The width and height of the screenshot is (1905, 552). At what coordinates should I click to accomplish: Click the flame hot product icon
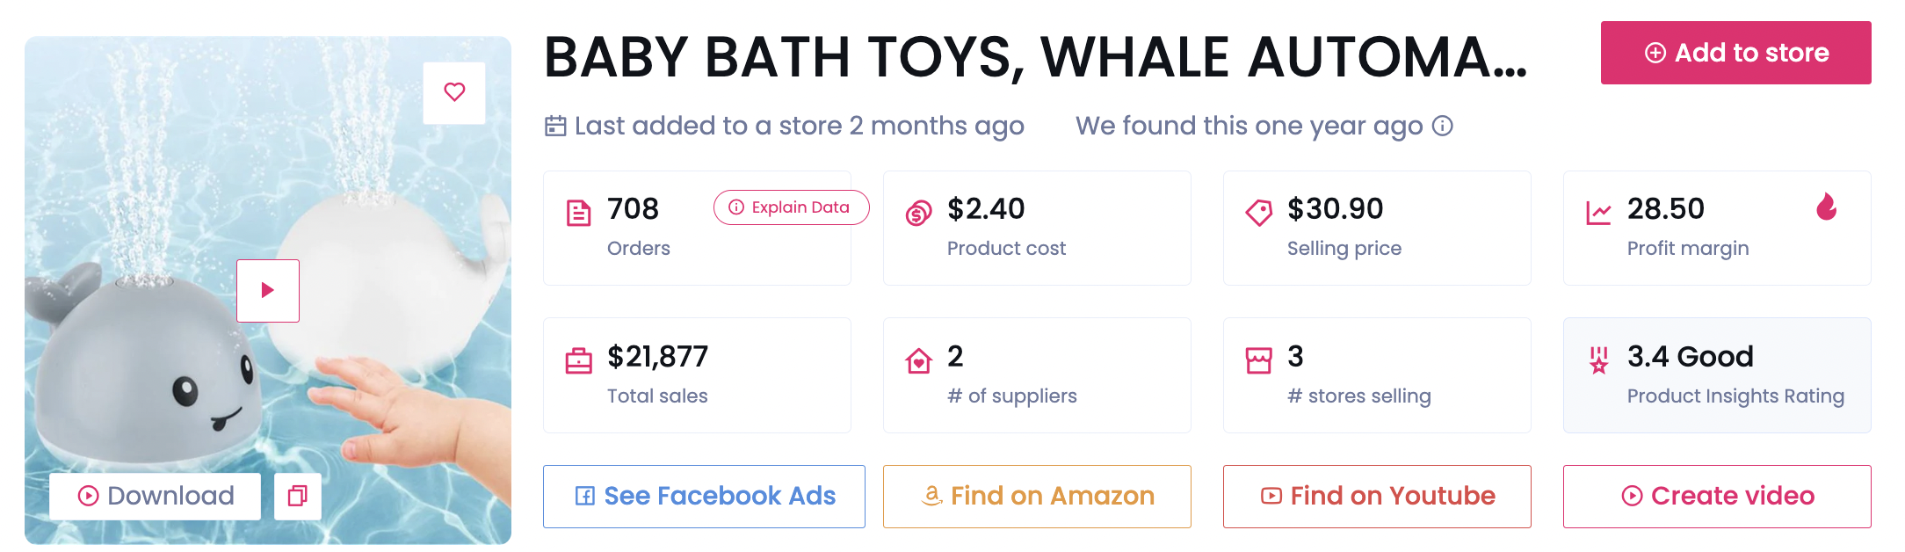pos(1827,207)
